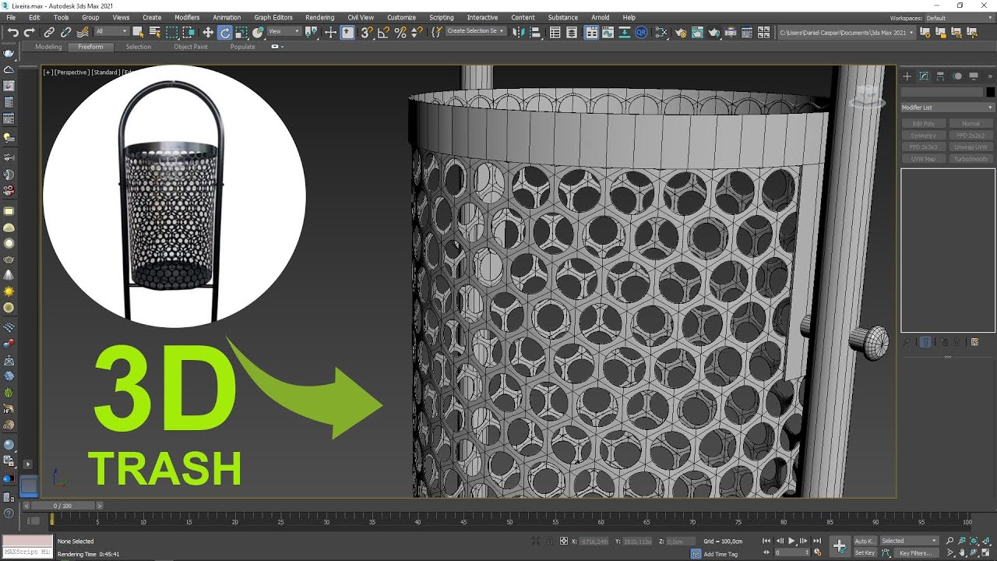
Task: Toggle the Angle Snap button
Action: 384,32
